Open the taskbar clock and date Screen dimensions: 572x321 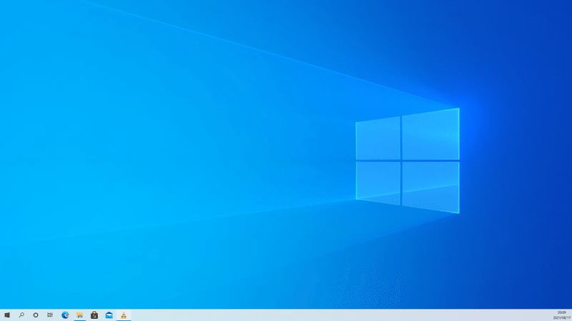[x=562, y=315]
